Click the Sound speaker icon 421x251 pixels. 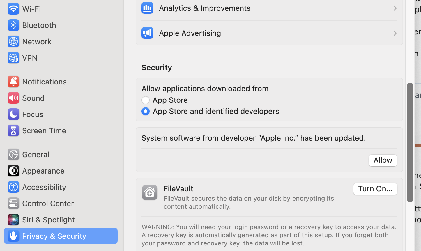tap(13, 98)
